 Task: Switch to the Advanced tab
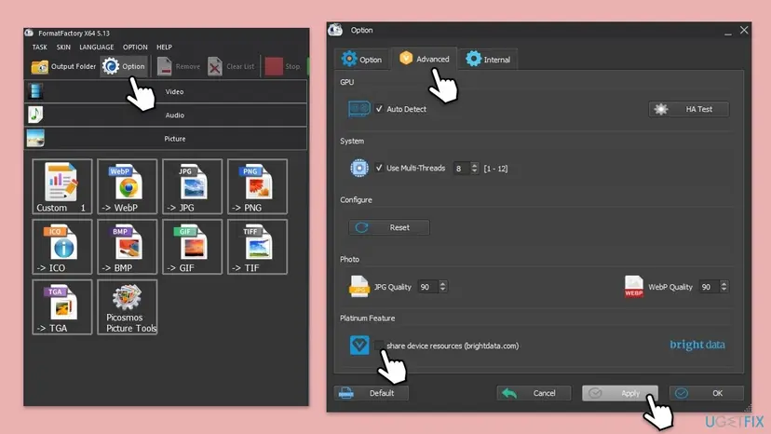(x=425, y=59)
